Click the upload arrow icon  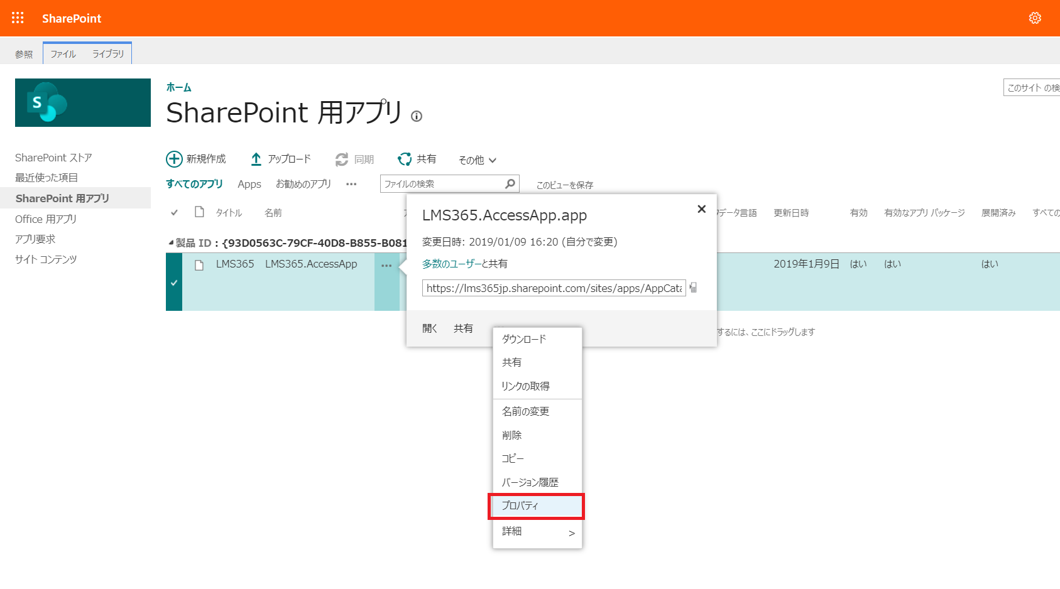point(256,159)
